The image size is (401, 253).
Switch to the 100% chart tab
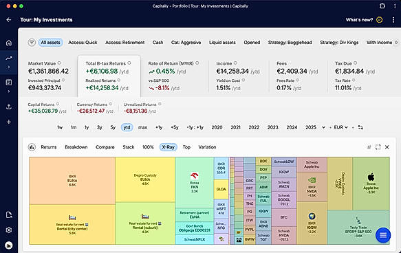coord(148,147)
